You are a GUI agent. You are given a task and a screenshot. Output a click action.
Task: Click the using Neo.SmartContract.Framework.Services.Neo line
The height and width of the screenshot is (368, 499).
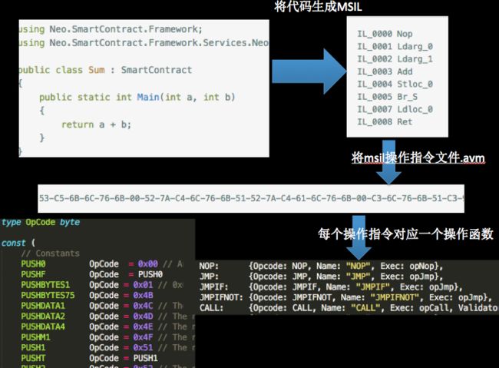[144, 43]
